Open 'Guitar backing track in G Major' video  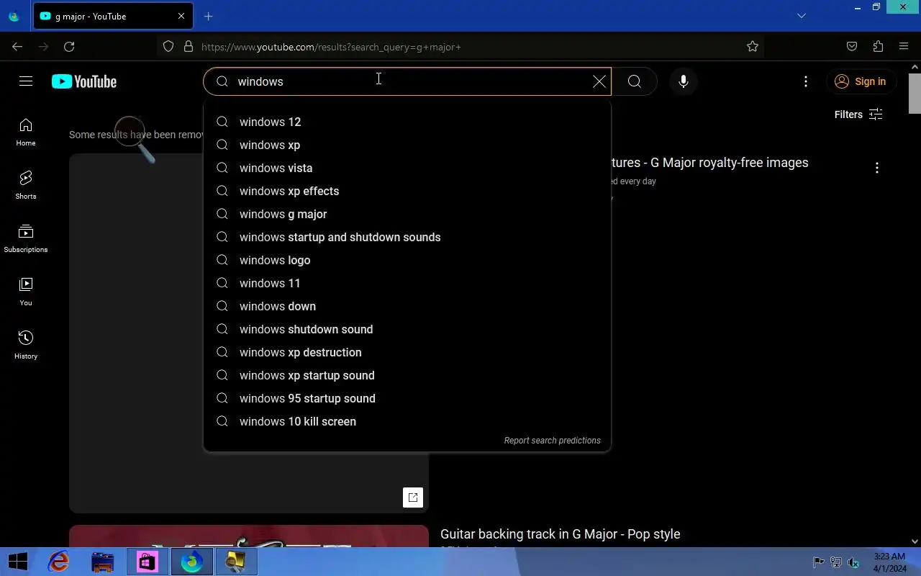tap(560, 534)
